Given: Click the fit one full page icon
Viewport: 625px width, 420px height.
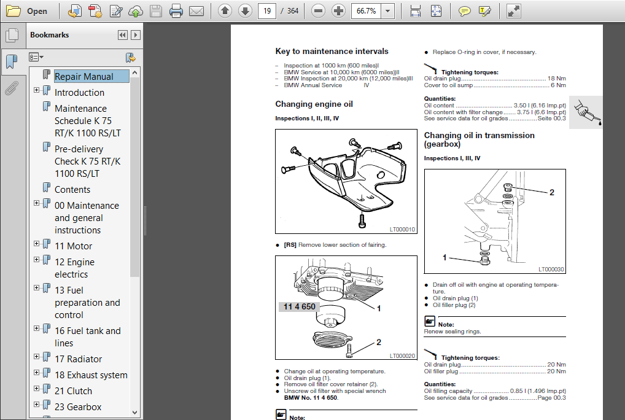Looking at the screenshot, I should tap(436, 11).
